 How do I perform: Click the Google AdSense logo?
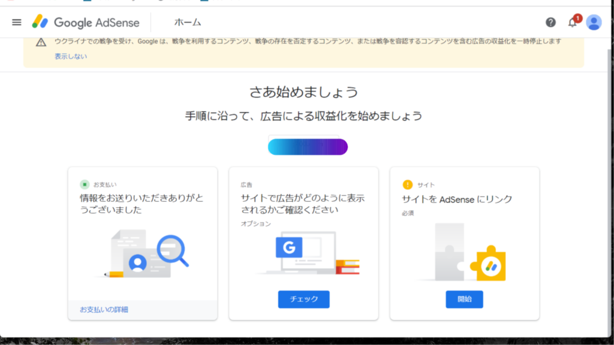coord(86,22)
